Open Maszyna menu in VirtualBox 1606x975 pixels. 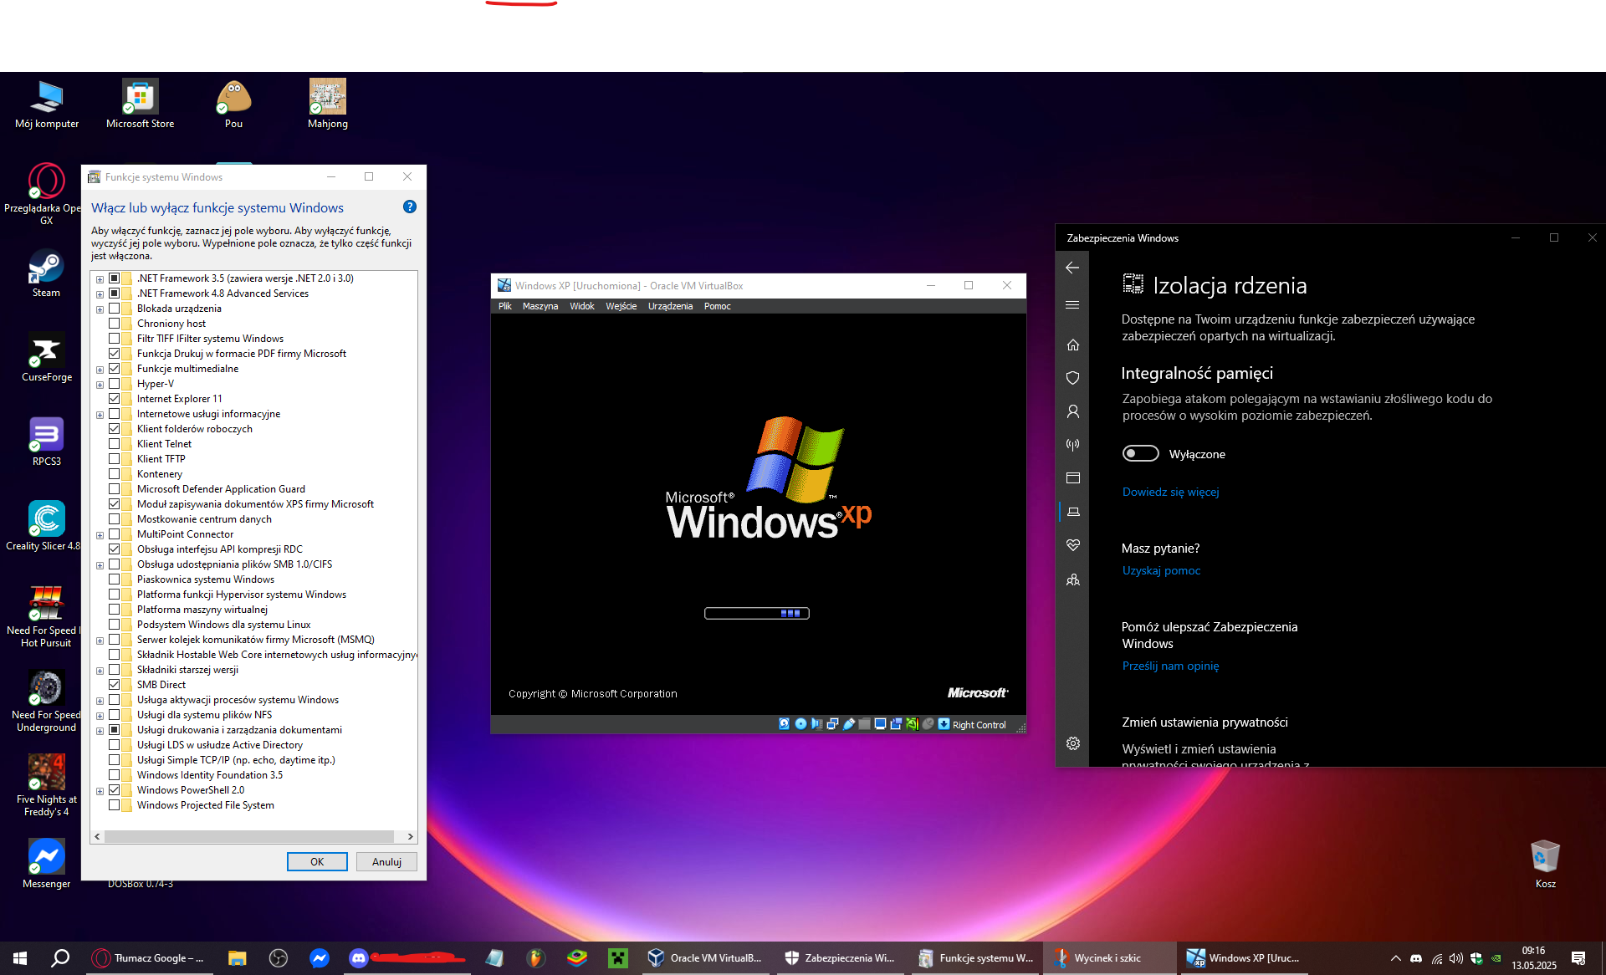(540, 306)
